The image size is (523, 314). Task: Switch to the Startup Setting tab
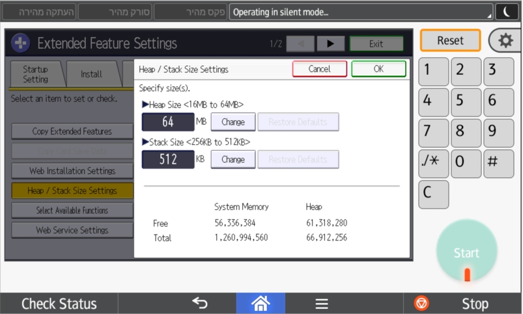pyautogui.click(x=36, y=74)
